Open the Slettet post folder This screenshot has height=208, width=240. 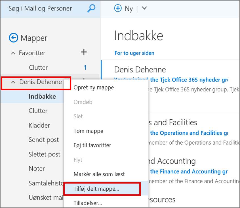coord(45,154)
